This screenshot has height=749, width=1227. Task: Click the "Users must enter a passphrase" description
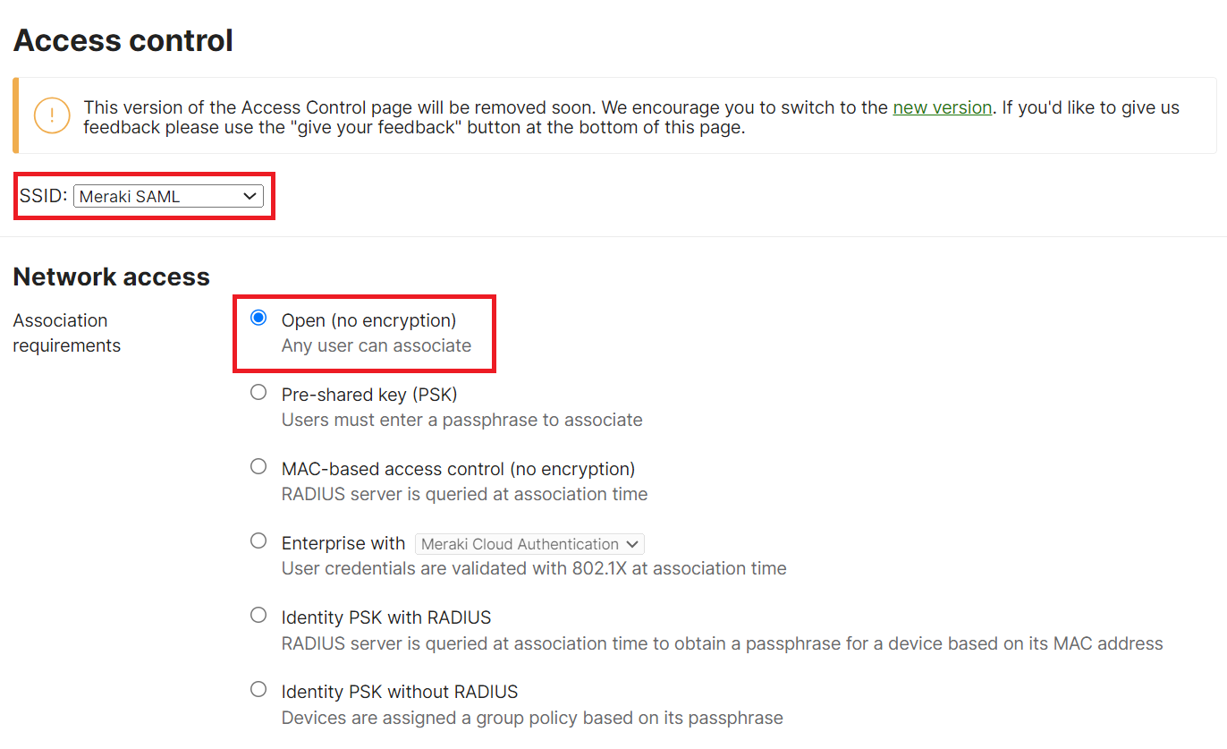tap(461, 420)
